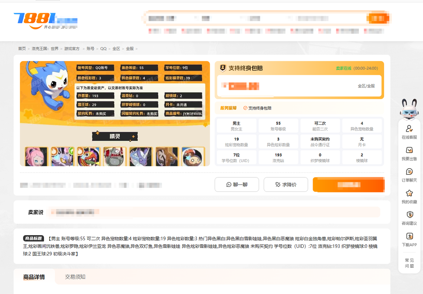
Task: Click the rabbit mascot robot icon
Action: coord(410,109)
